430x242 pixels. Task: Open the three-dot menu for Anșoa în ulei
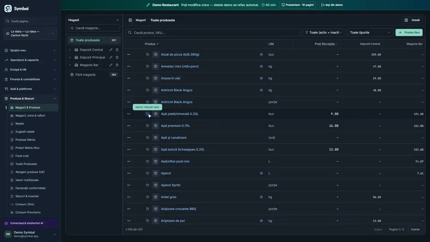(x=129, y=78)
